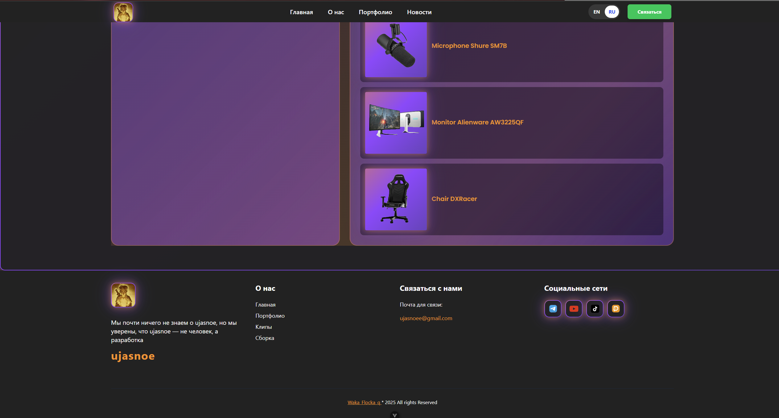The width and height of the screenshot is (779, 418).
Task: Click the footer logo avatar
Action: coord(123,295)
